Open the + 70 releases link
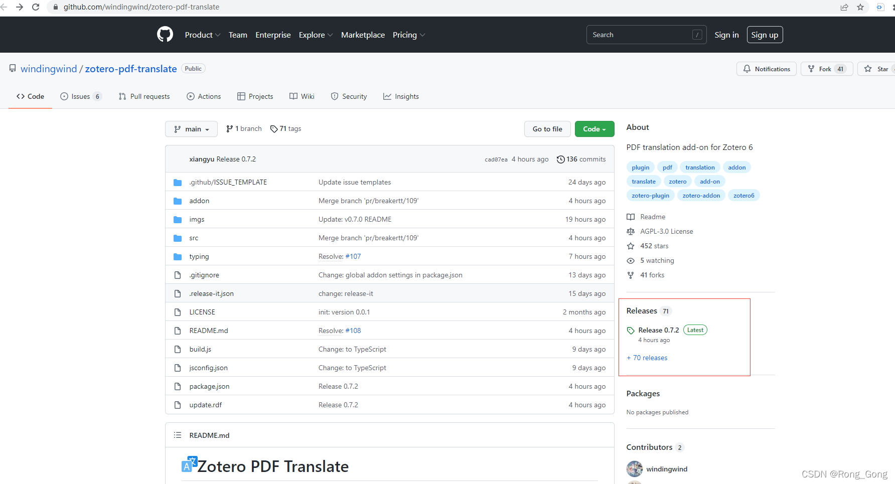Screen dimensions: 895x484 point(647,358)
